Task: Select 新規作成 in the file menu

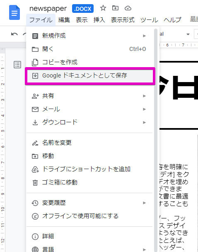Action: [89, 36]
